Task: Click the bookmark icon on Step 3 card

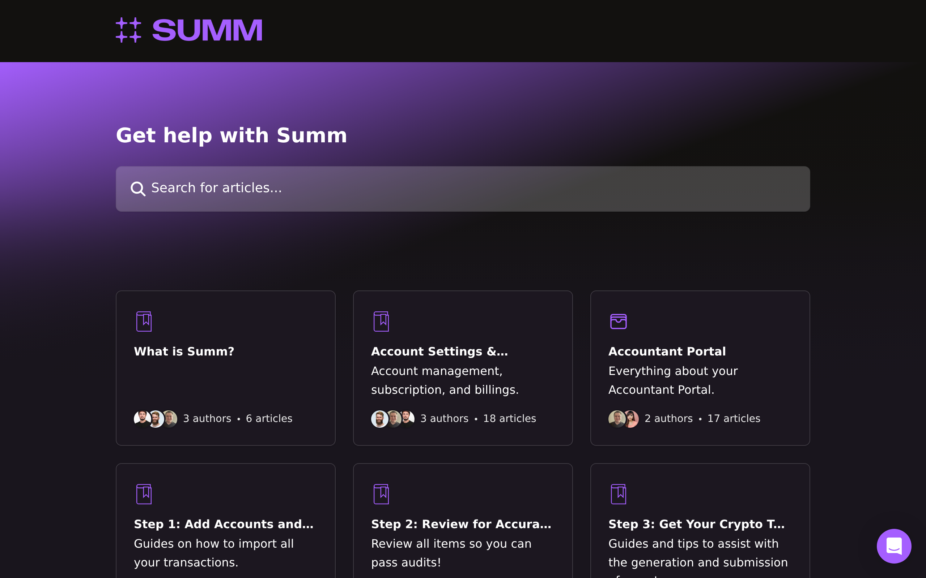Action: tap(618, 494)
